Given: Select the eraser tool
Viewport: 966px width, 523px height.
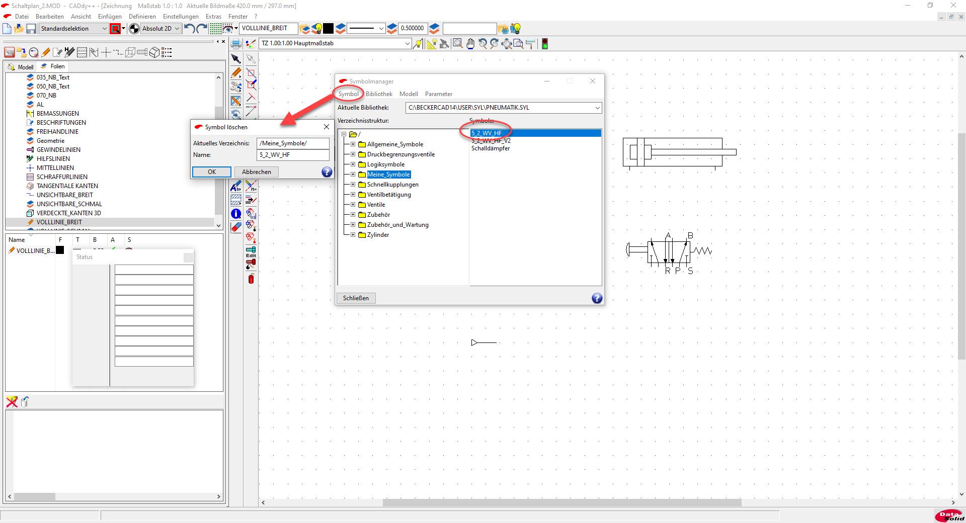Looking at the screenshot, I should (x=235, y=227).
